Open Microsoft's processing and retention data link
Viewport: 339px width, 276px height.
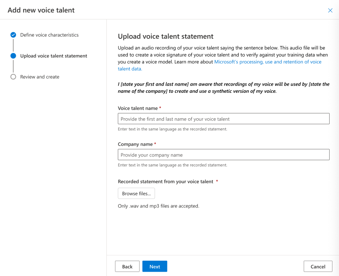click(x=267, y=62)
